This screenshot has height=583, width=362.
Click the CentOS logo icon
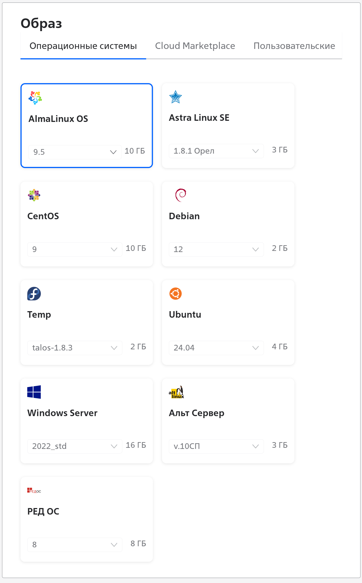34,195
